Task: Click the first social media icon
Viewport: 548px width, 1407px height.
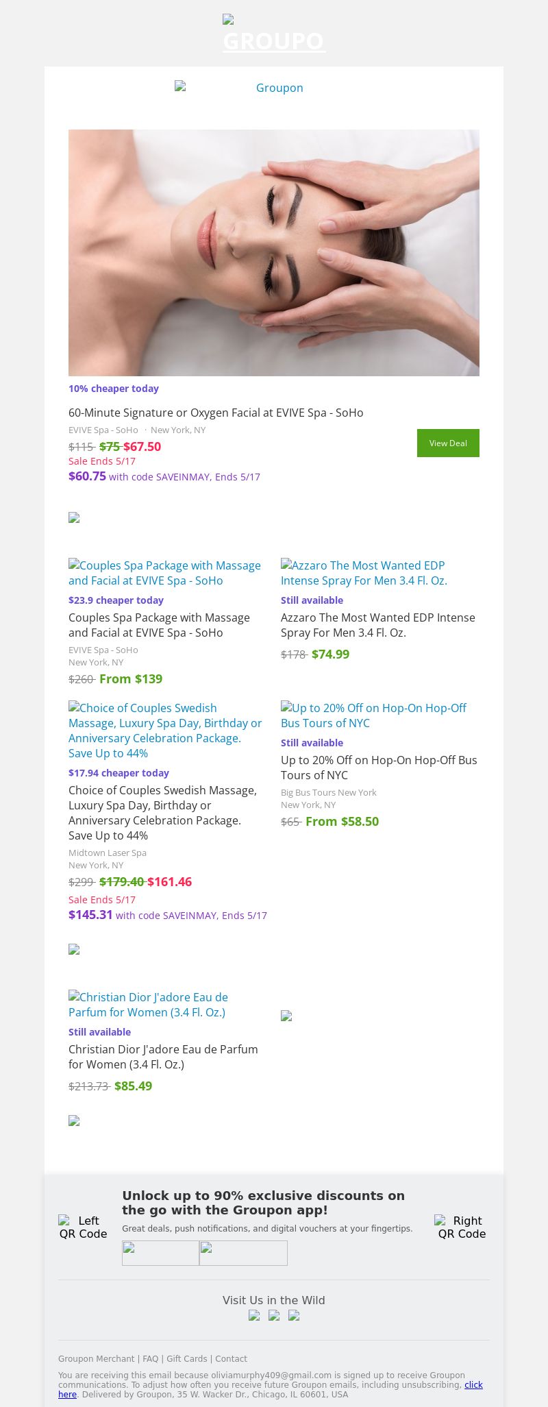Action: [x=254, y=1315]
